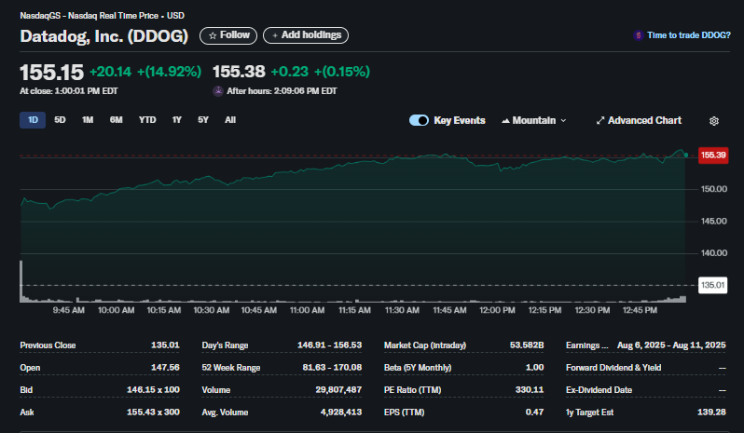Click the plus icon in Add holdings

[x=275, y=35]
